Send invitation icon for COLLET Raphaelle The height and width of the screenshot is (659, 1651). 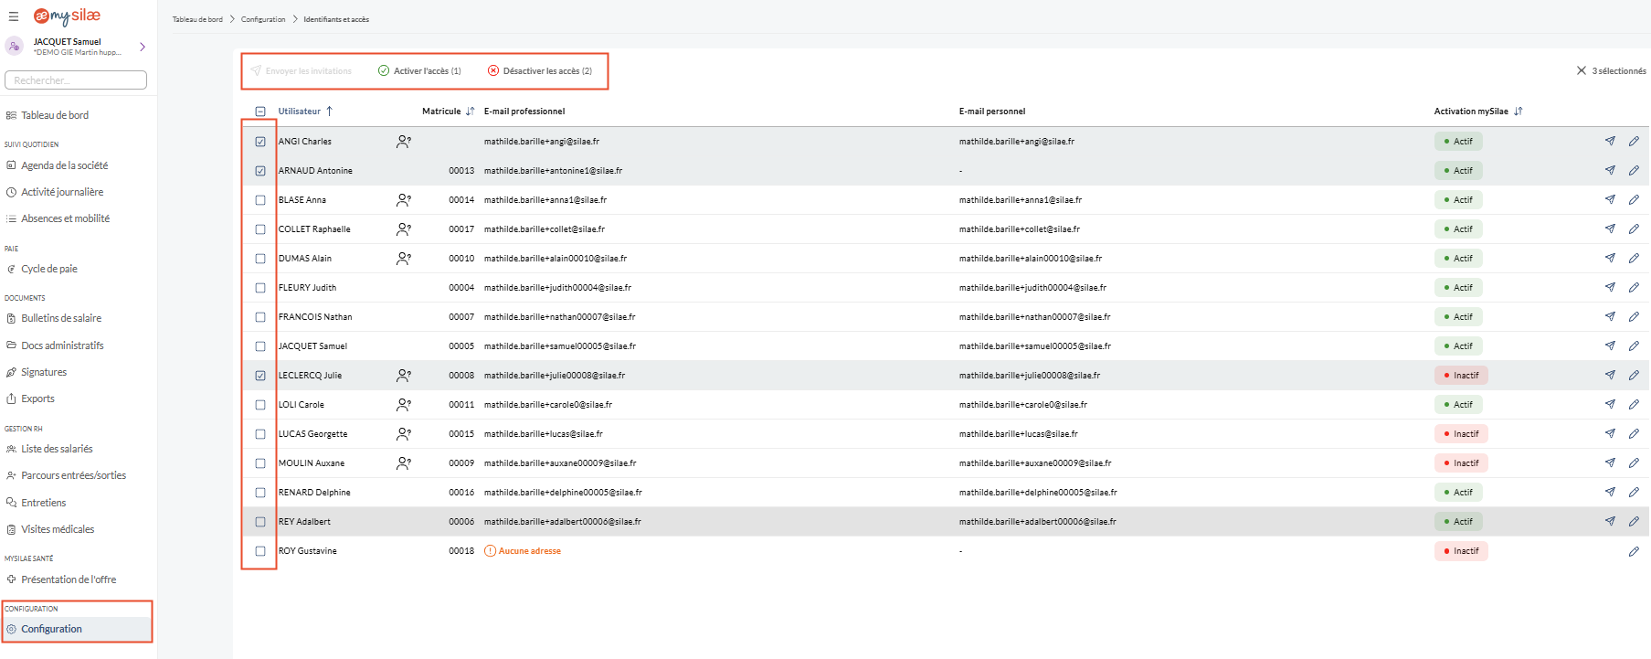1610,229
